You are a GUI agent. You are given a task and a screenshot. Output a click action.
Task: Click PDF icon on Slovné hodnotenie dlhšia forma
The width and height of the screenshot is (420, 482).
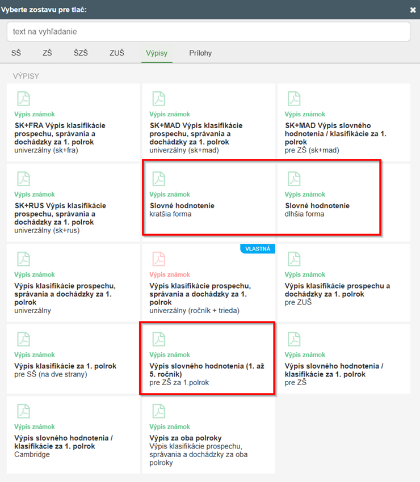(x=294, y=179)
